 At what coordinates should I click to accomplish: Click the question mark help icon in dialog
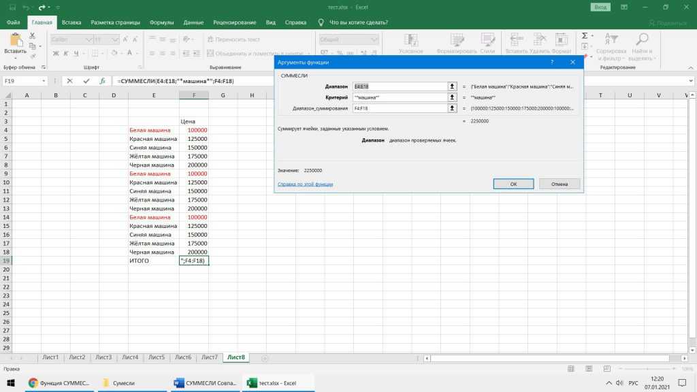[552, 62]
